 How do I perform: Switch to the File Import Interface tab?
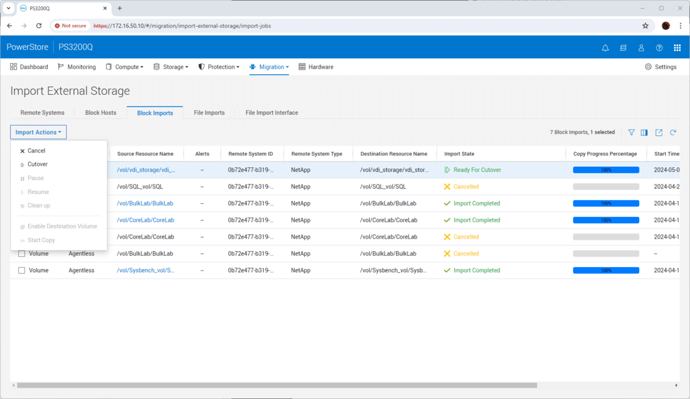click(271, 113)
